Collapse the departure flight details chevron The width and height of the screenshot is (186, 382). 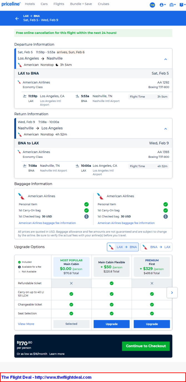click(165, 59)
